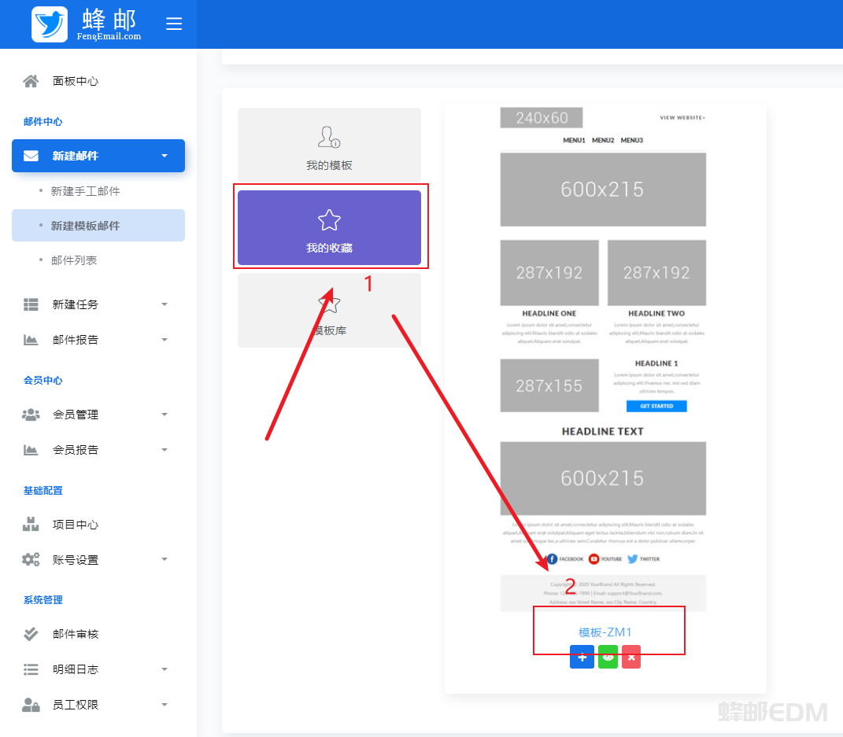Click the 新建邮件 menu label
Screen dimensions: 843x737
point(76,156)
